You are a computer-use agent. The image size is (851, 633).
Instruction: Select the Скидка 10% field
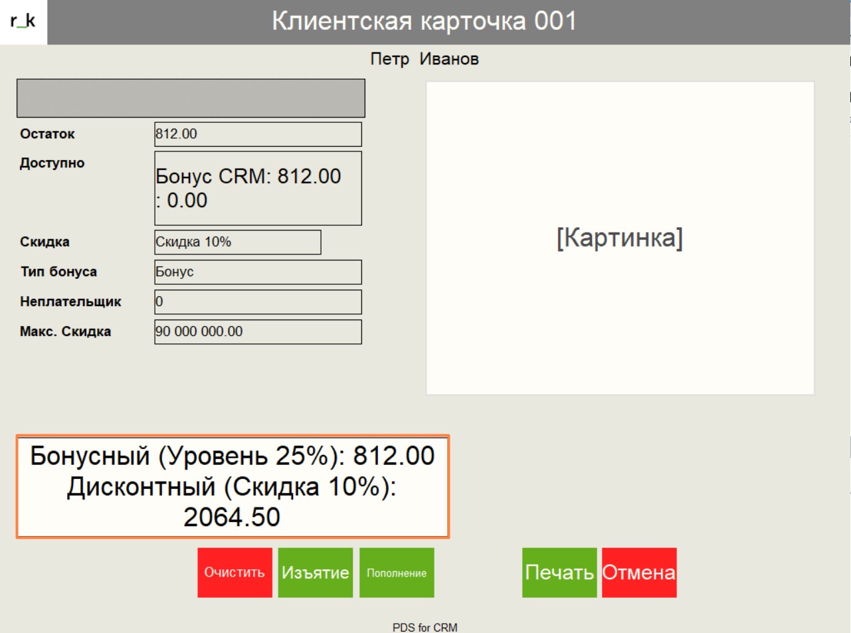click(x=237, y=242)
